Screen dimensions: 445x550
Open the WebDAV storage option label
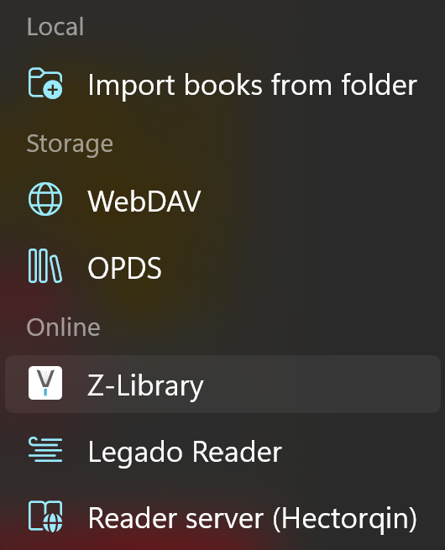coord(144,202)
